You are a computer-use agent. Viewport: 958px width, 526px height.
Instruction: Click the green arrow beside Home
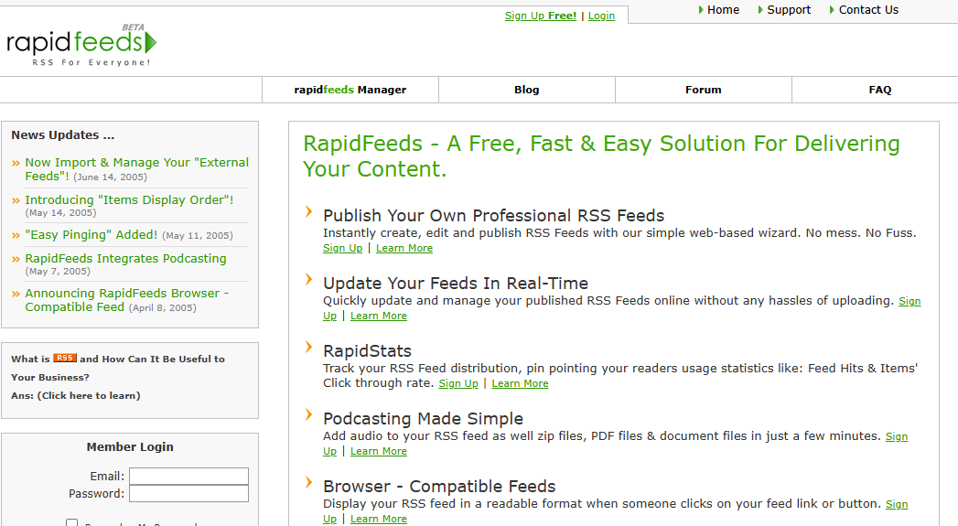click(702, 10)
